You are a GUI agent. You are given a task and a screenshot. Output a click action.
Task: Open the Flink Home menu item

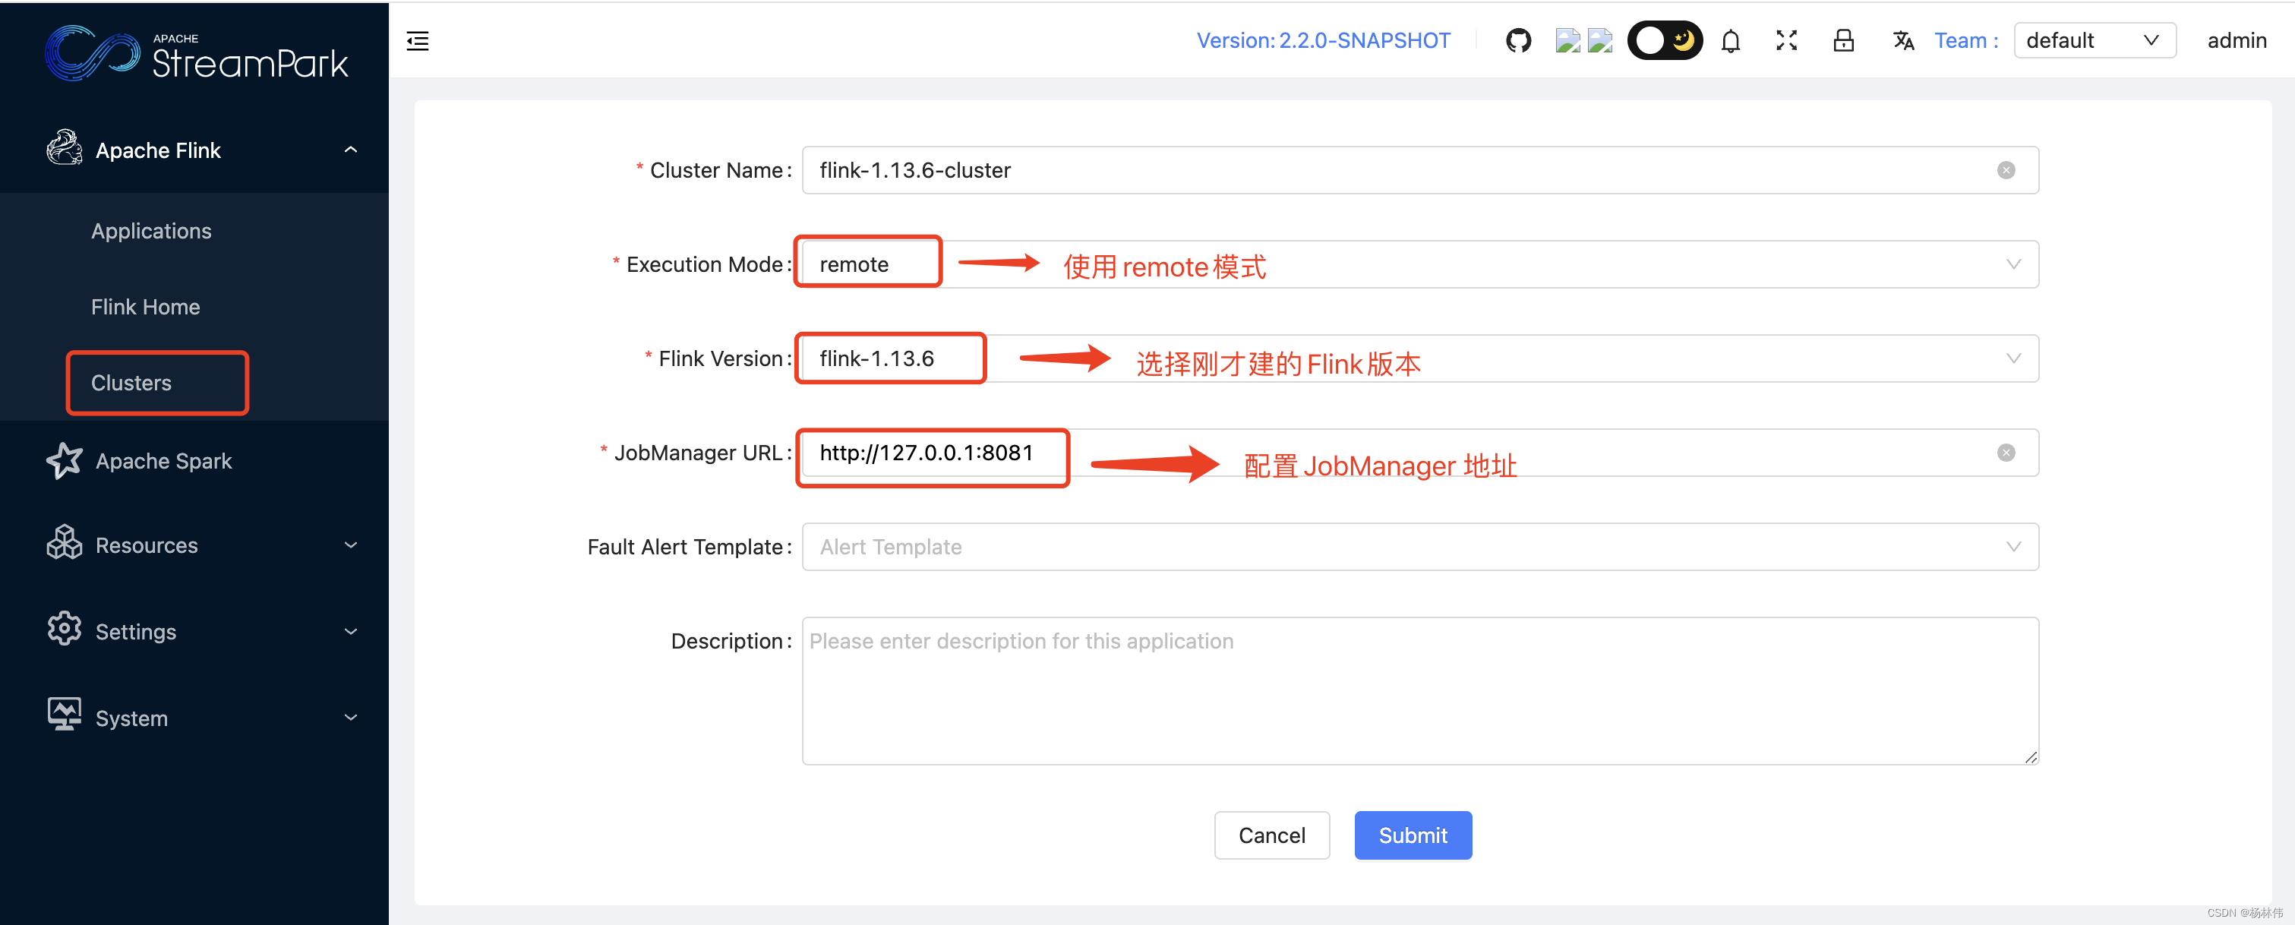click(x=145, y=307)
